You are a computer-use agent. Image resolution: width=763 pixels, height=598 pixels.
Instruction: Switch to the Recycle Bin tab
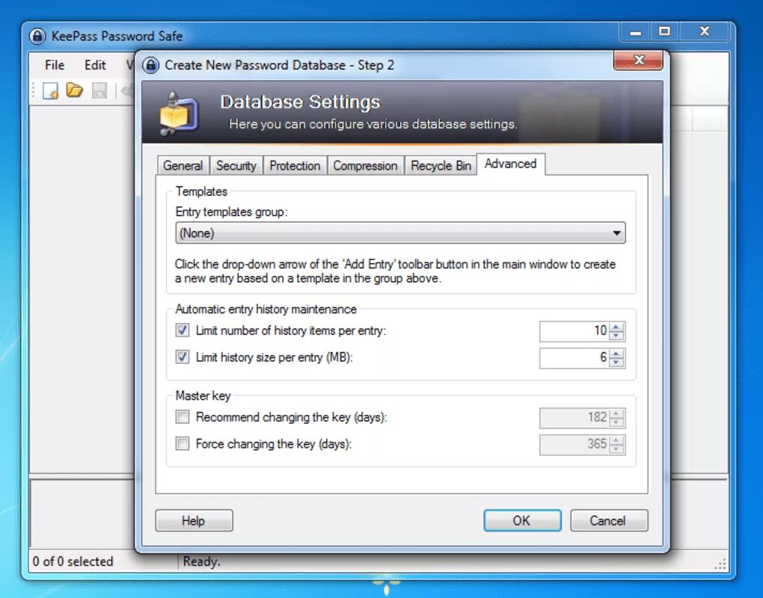click(441, 166)
